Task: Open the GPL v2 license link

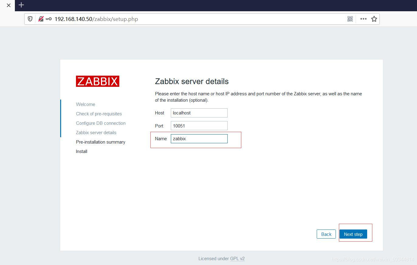Action: [x=237, y=259]
